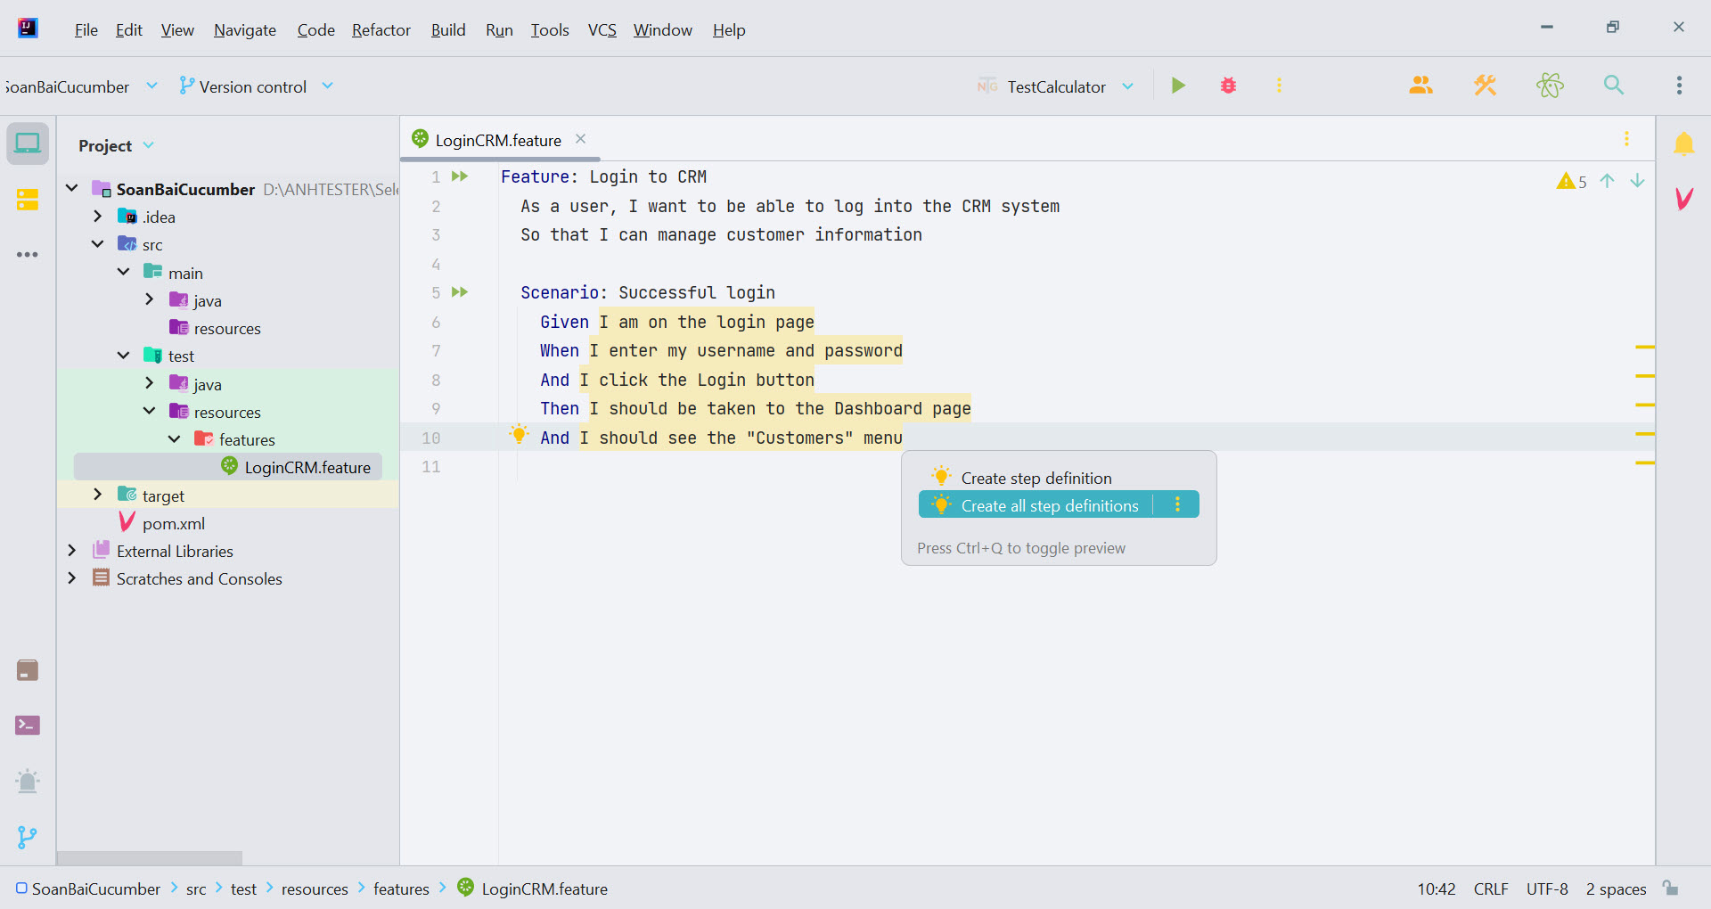Toggle the Project tool window

tap(28, 143)
